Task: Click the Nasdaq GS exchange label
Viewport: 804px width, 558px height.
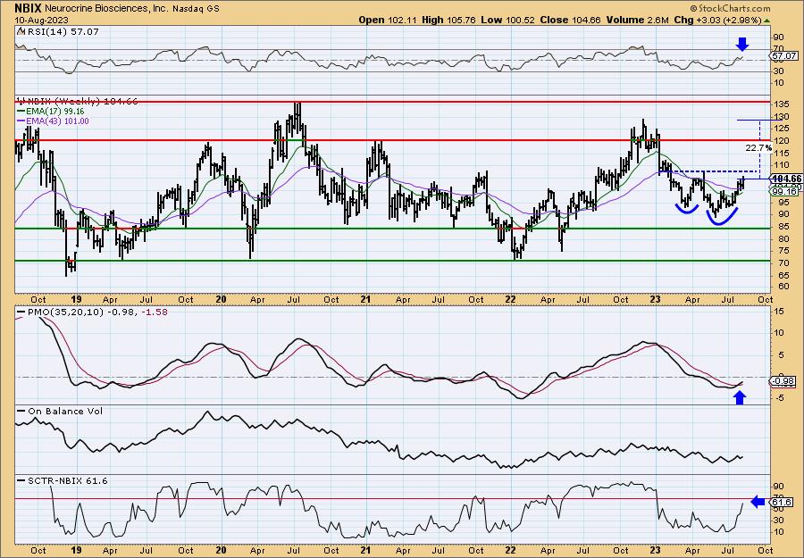Action: click(194, 9)
